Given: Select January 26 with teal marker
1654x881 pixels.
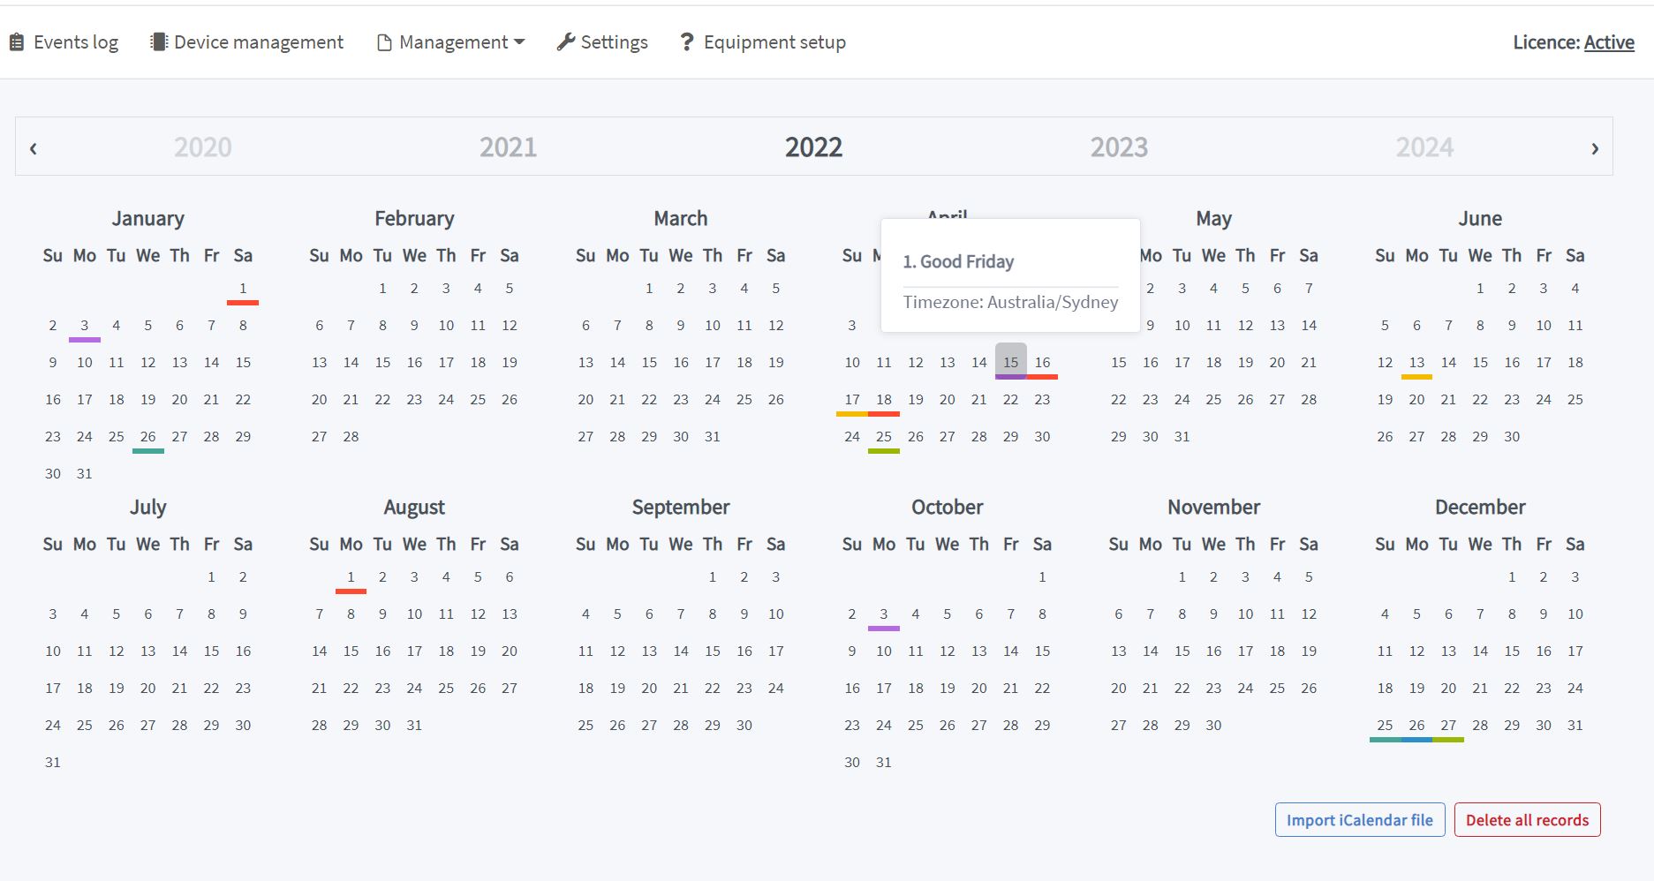Looking at the screenshot, I should [x=147, y=437].
